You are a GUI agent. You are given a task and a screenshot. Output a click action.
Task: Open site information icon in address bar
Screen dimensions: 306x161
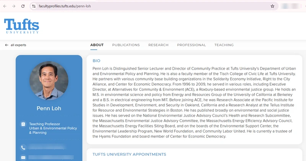(x=34, y=6)
